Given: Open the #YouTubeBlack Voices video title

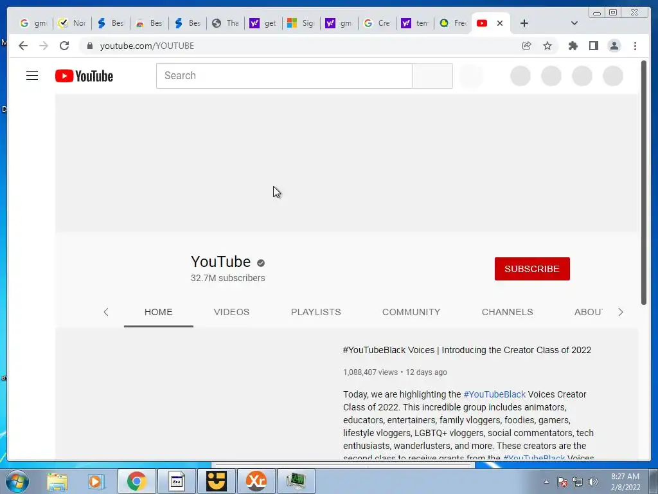Looking at the screenshot, I should click(467, 350).
